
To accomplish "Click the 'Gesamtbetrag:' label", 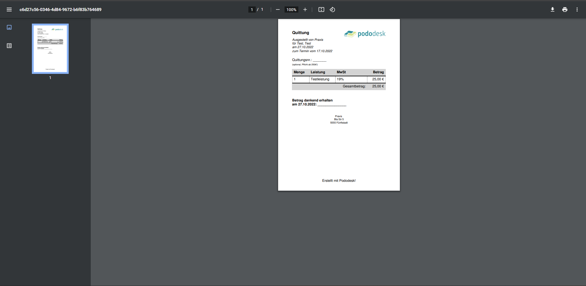I will (x=354, y=86).
